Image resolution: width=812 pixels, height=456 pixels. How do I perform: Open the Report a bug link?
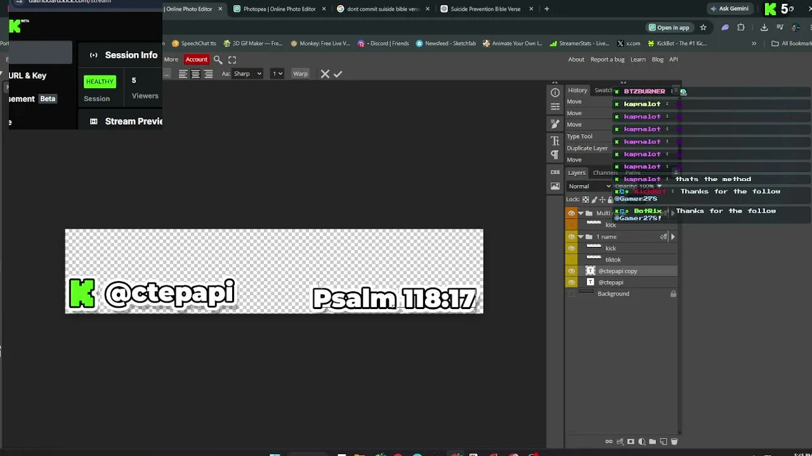pos(607,60)
